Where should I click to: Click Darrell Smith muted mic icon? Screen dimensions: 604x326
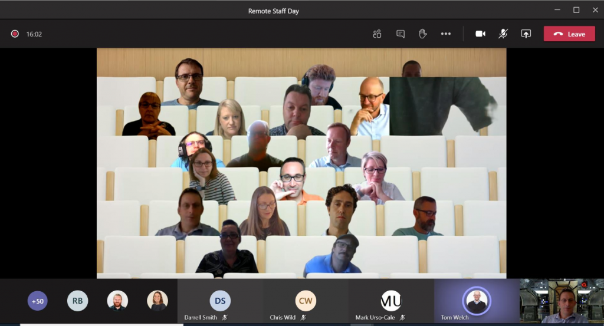click(225, 318)
